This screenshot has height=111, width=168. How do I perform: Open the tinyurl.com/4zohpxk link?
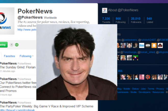(x=17, y=110)
